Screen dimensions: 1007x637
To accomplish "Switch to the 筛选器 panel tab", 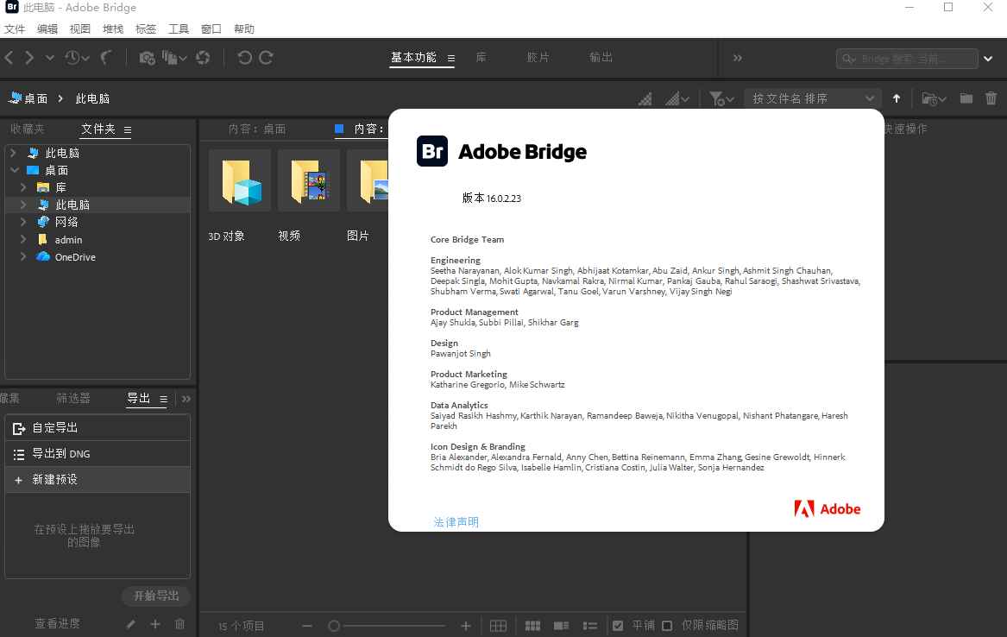I will pyautogui.click(x=73, y=398).
